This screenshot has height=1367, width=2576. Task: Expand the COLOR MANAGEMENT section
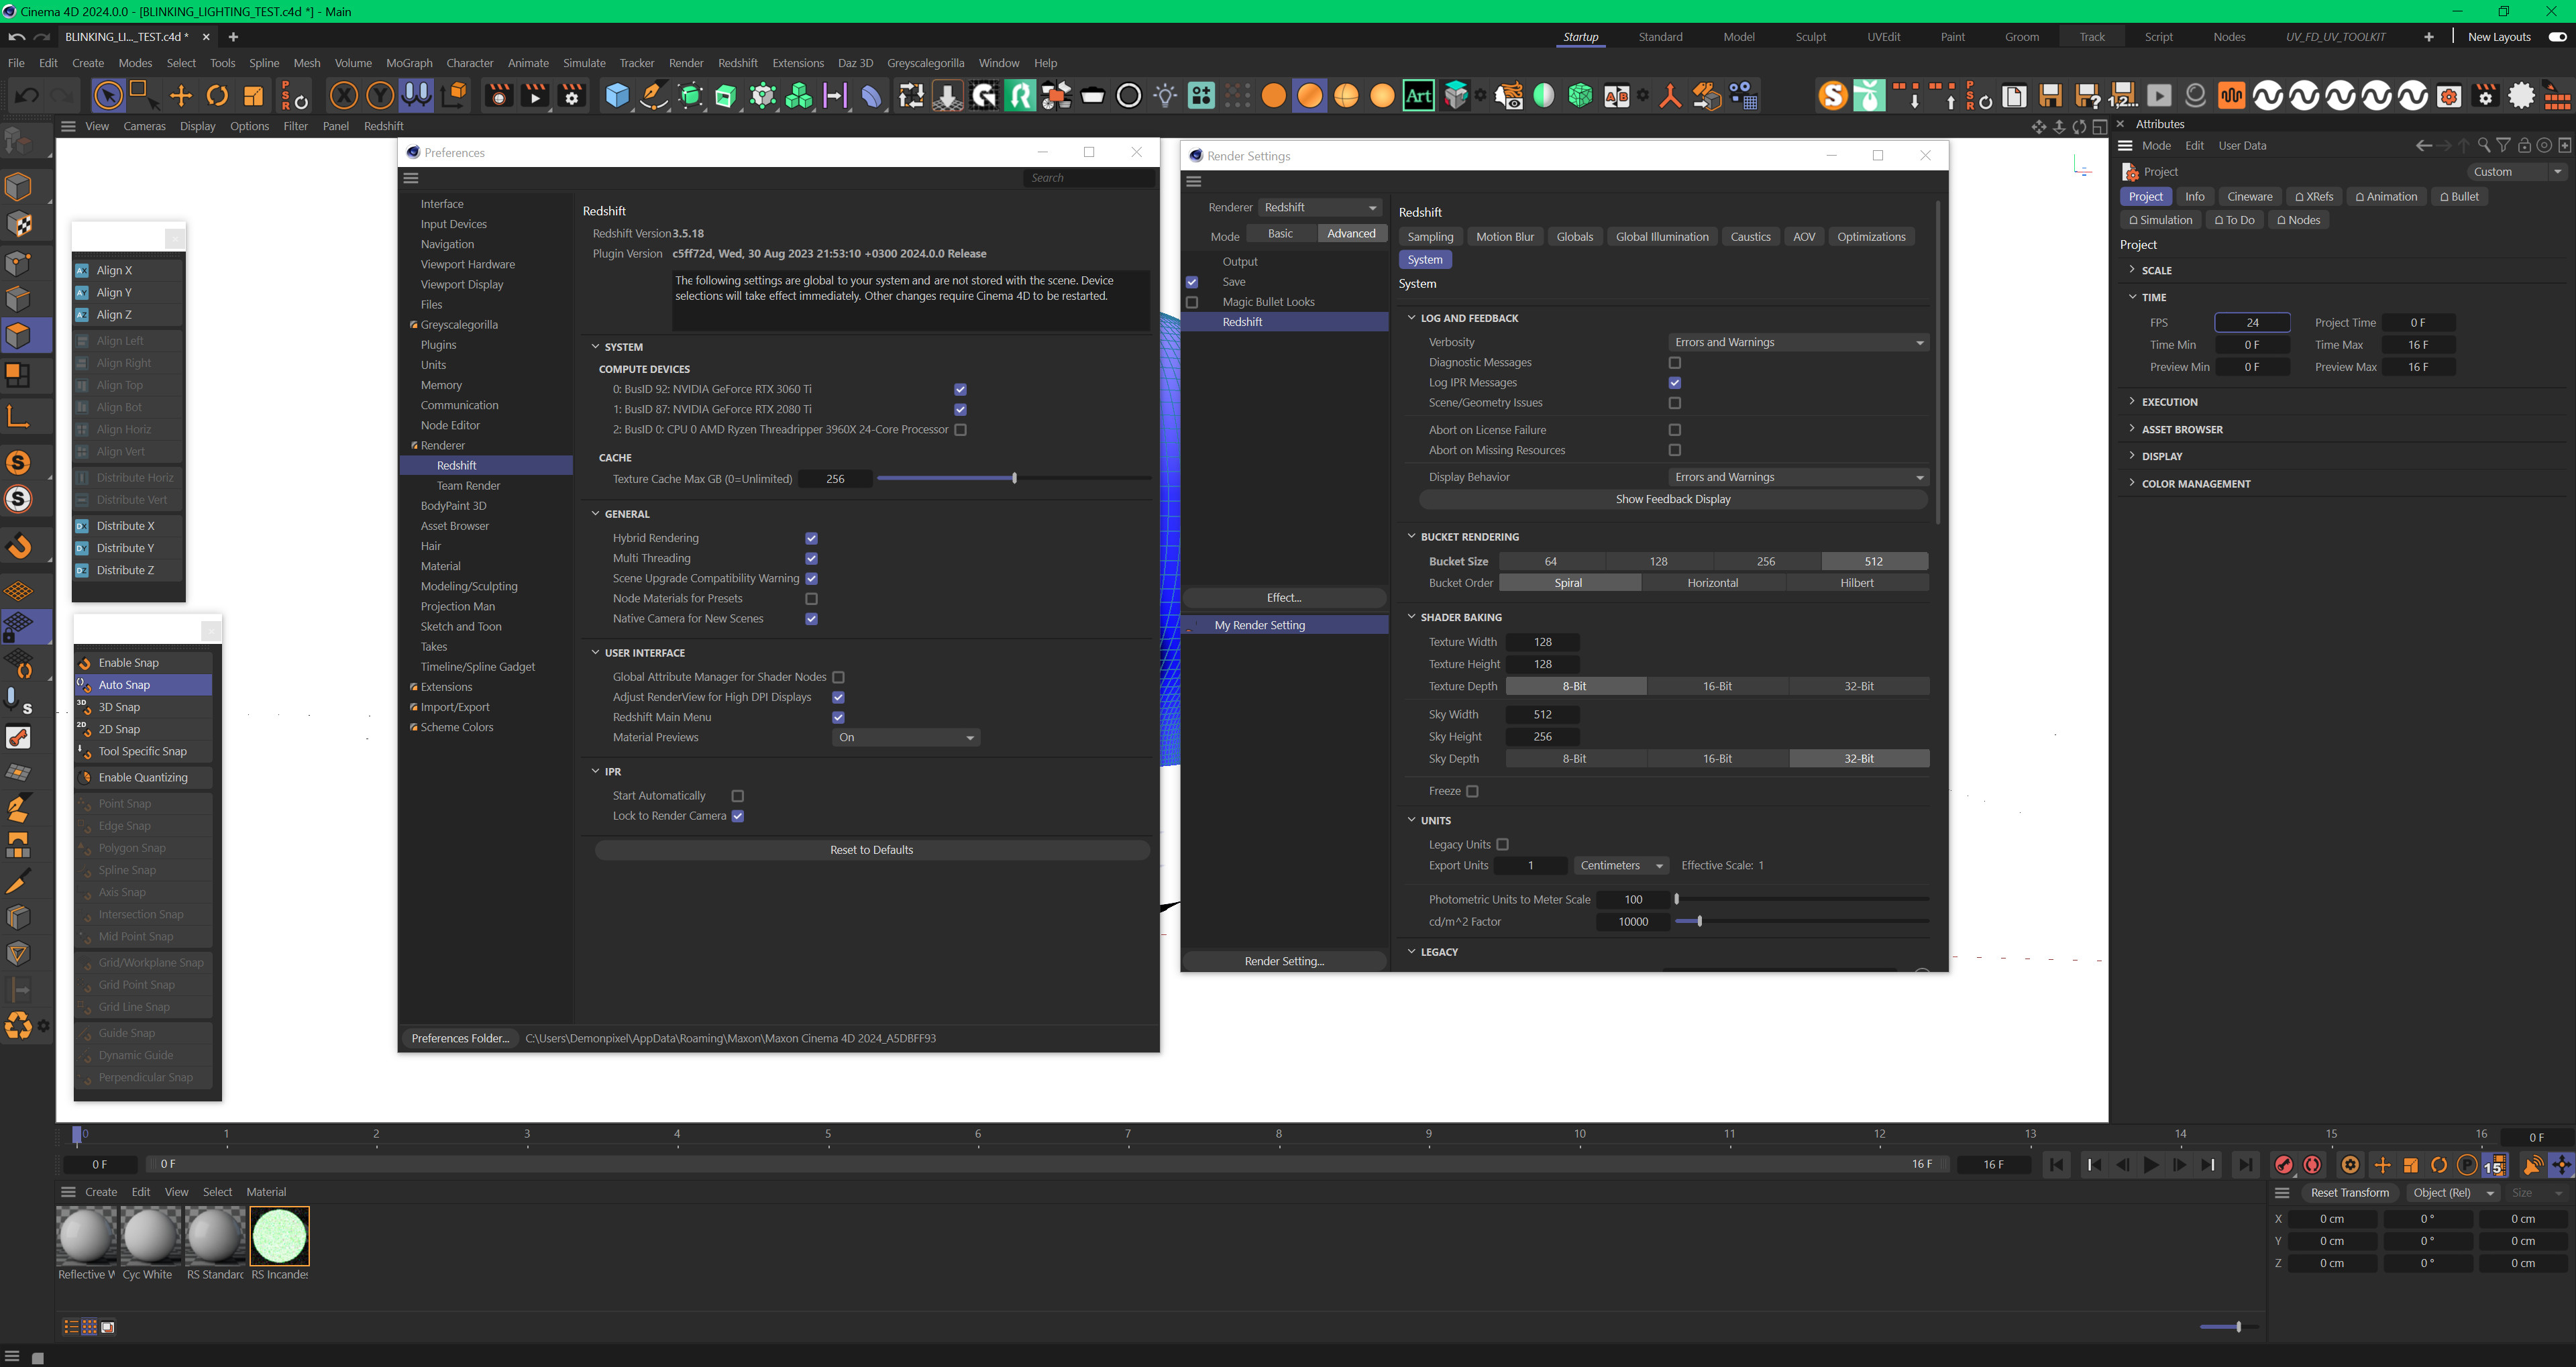pos(2132,484)
